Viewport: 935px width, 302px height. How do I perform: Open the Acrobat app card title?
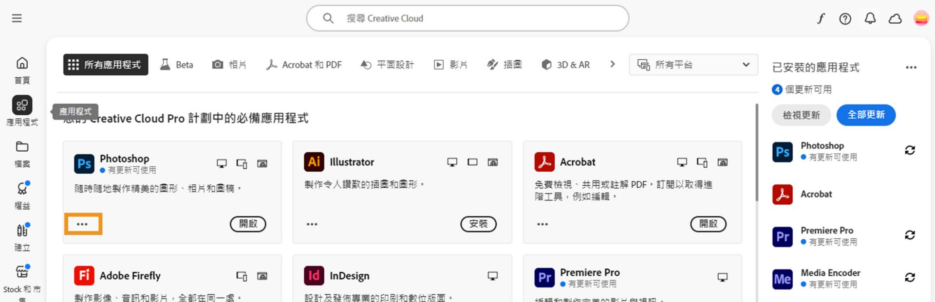point(578,162)
